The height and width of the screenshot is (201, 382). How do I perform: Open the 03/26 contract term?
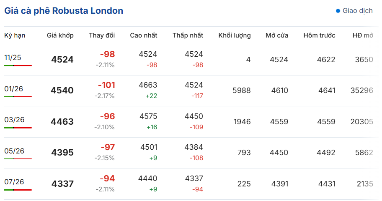[x=14, y=120]
